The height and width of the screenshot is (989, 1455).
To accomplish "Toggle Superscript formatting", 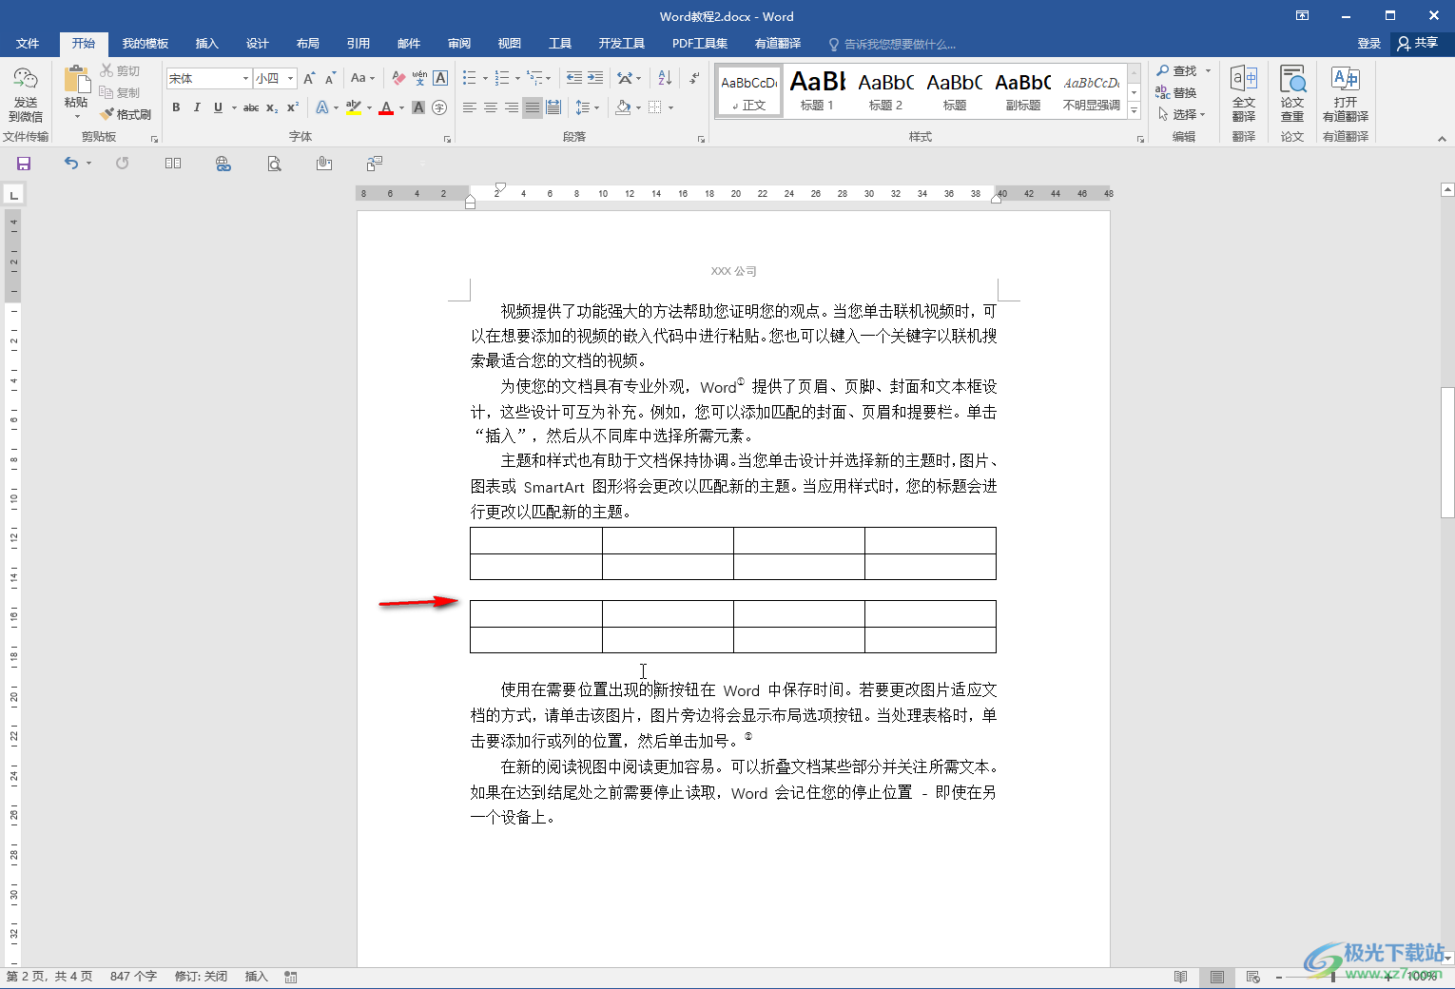I will coord(293,107).
